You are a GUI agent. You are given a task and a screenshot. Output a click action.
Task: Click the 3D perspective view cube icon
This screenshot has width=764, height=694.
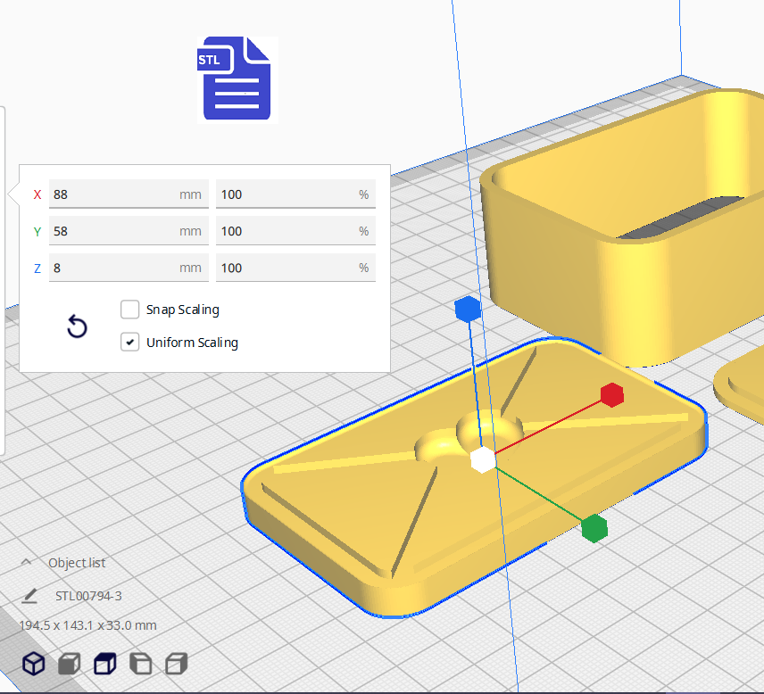coord(33,664)
